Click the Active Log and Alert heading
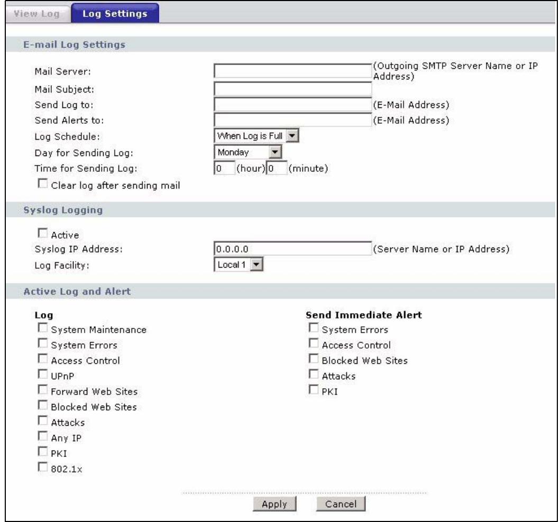 pyautogui.click(x=77, y=291)
